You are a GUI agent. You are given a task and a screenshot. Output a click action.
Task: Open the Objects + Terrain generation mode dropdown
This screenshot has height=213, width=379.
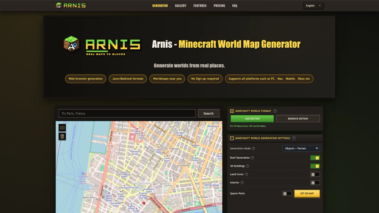tap(301, 149)
